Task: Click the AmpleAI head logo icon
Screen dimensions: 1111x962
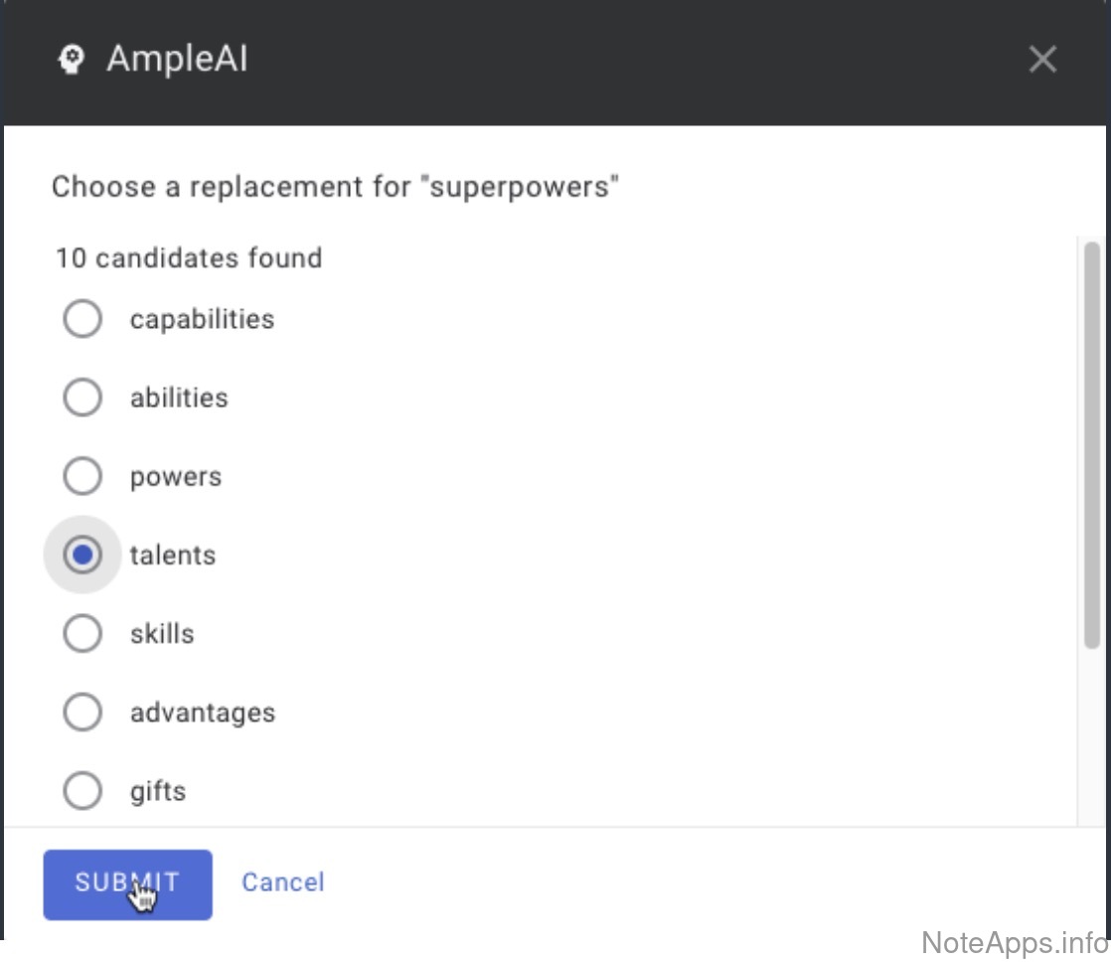Action: tap(71, 61)
